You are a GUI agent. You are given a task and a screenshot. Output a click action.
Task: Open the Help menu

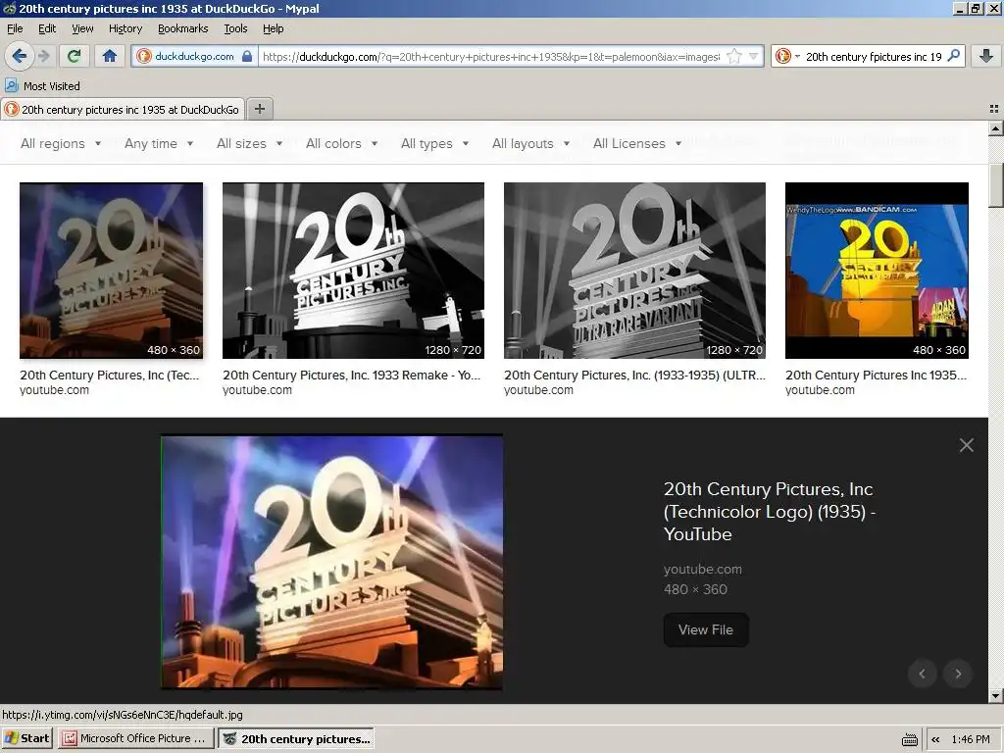point(273,28)
